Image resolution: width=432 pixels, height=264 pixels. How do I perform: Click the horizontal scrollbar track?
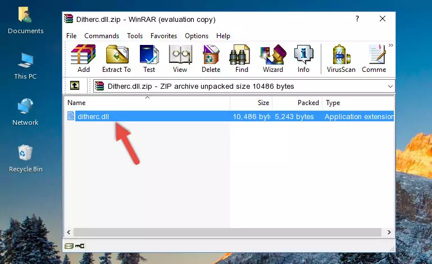pos(228,233)
